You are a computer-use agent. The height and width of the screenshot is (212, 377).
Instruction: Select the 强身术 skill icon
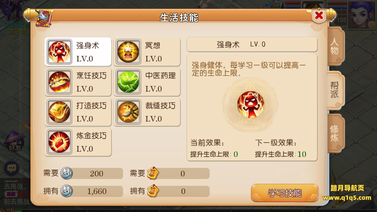click(59, 52)
